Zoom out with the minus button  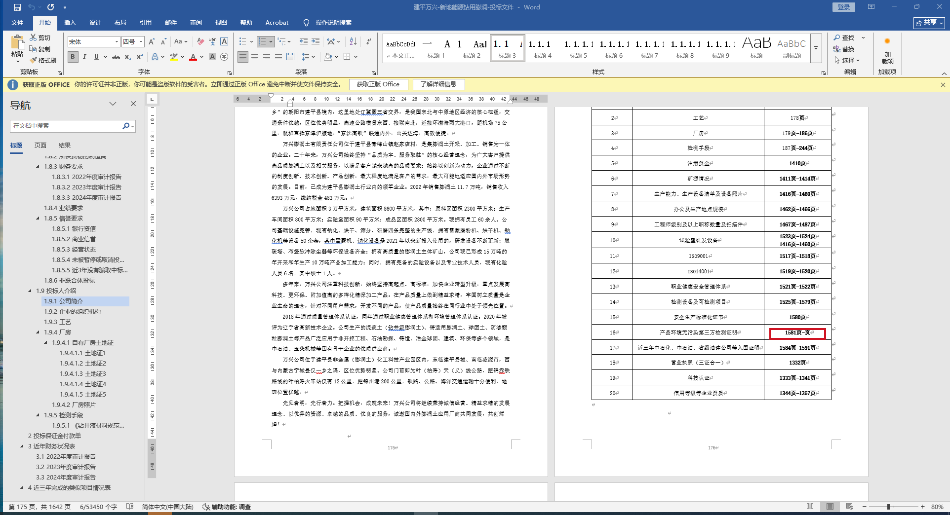point(864,507)
